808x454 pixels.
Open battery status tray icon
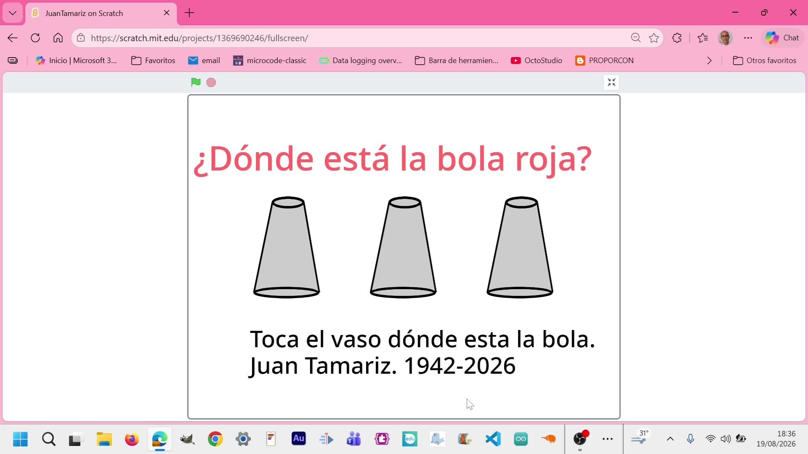[x=741, y=439]
